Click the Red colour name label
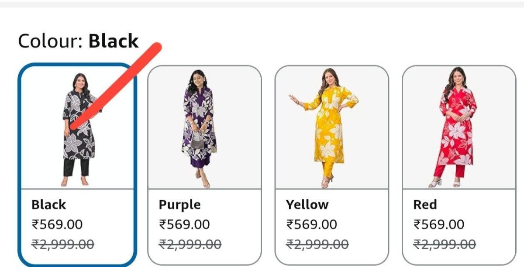Screen dimensions: 524x267 coord(423,204)
